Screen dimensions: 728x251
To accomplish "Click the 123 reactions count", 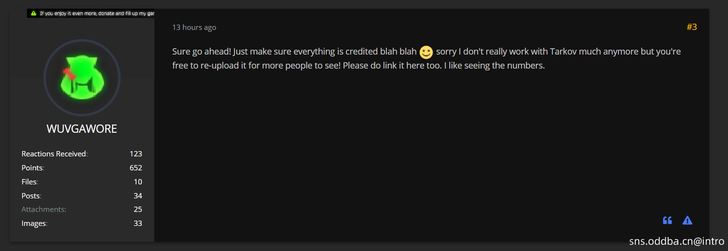I will click(x=136, y=154).
